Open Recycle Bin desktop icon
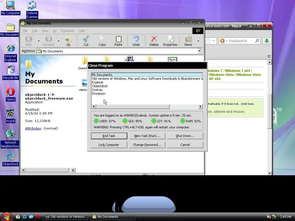295x221 pixels. [x=11, y=73]
